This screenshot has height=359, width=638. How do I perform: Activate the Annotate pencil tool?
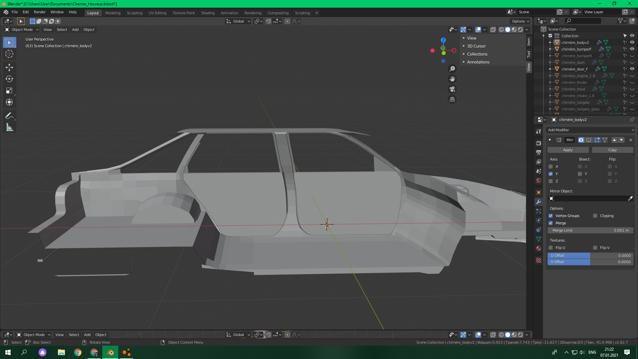9,116
